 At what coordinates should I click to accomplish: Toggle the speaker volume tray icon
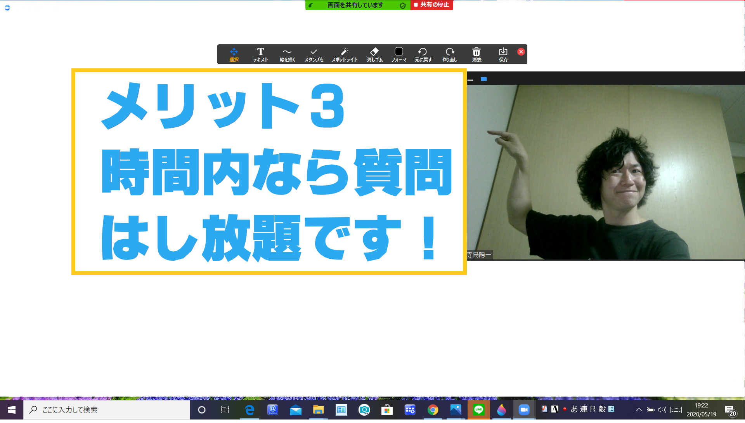[662, 410]
